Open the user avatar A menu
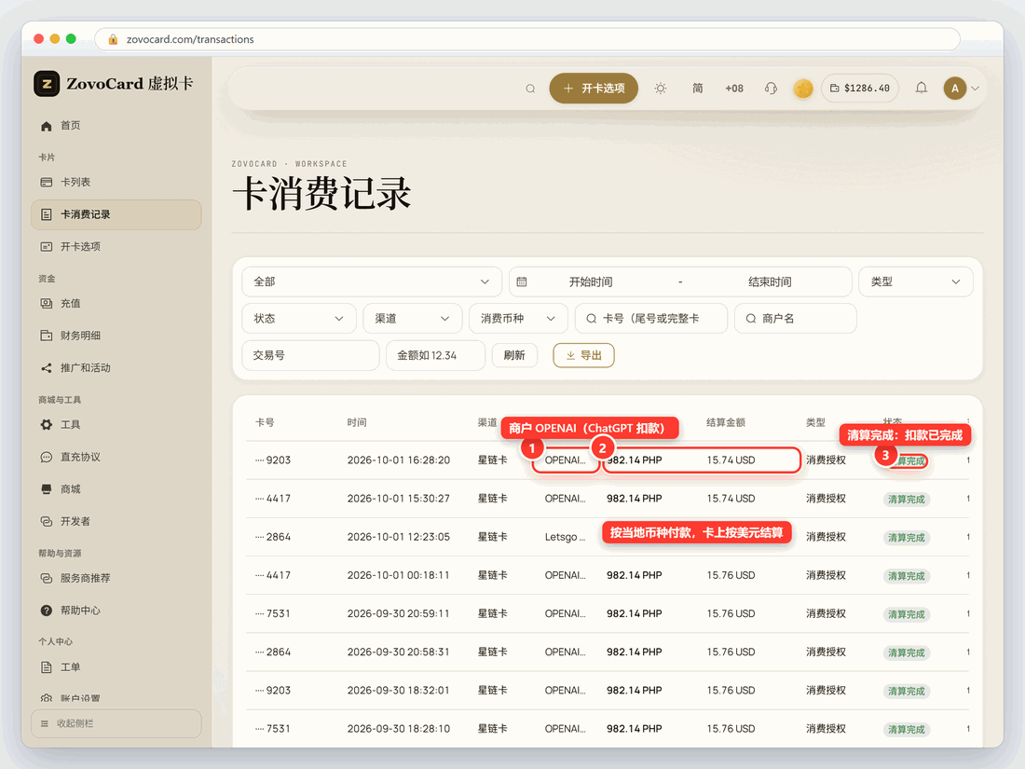 tap(954, 89)
